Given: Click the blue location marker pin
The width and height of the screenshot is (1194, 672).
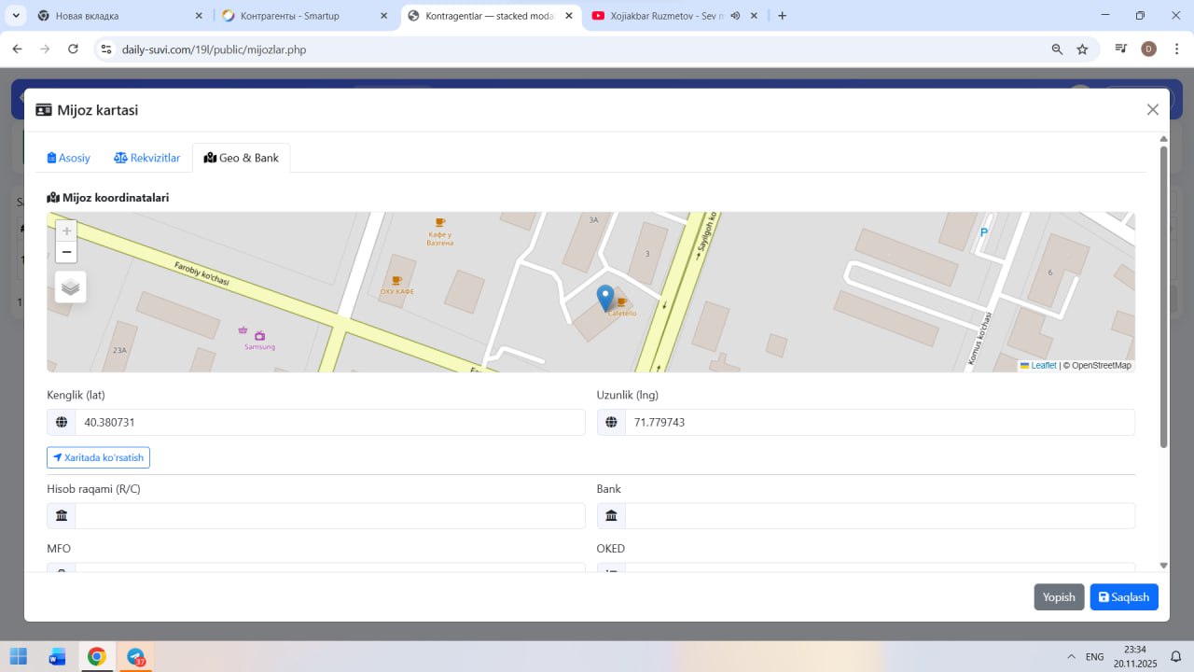Looking at the screenshot, I should 605,298.
